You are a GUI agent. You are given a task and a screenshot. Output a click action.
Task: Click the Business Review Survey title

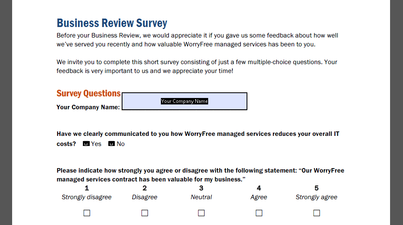pyautogui.click(x=112, y=23)
